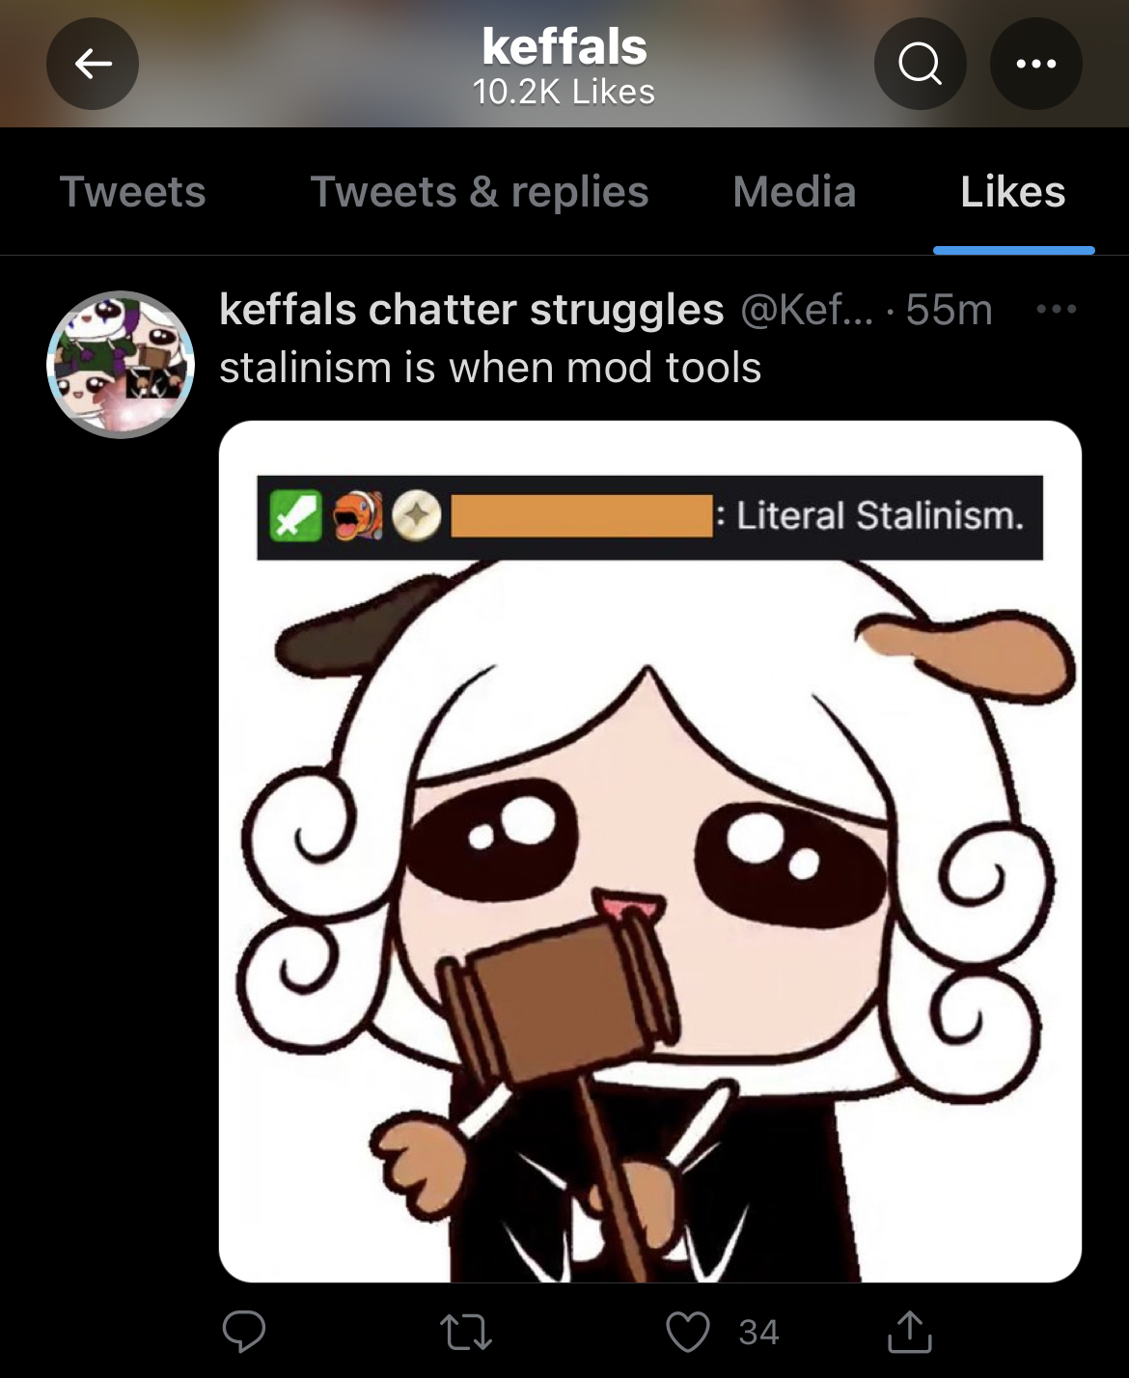Open search on keffals profile

pyautogui.click(x=920, y=64)
